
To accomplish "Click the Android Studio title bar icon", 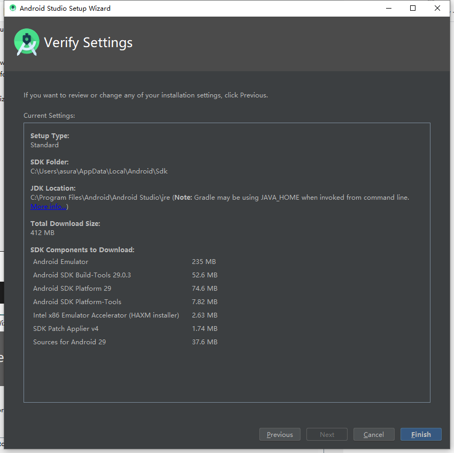I will pyautogui.click(x=13, y=8).
